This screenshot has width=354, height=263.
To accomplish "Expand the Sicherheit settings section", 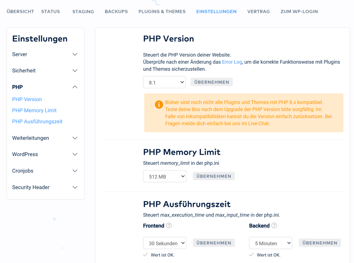I will (x=75, y=71).
